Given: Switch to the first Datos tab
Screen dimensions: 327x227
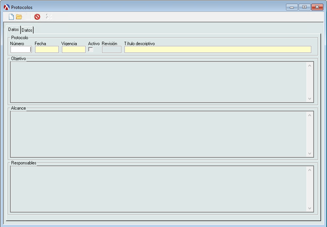Looking at the screenshot, I should 13,29.
